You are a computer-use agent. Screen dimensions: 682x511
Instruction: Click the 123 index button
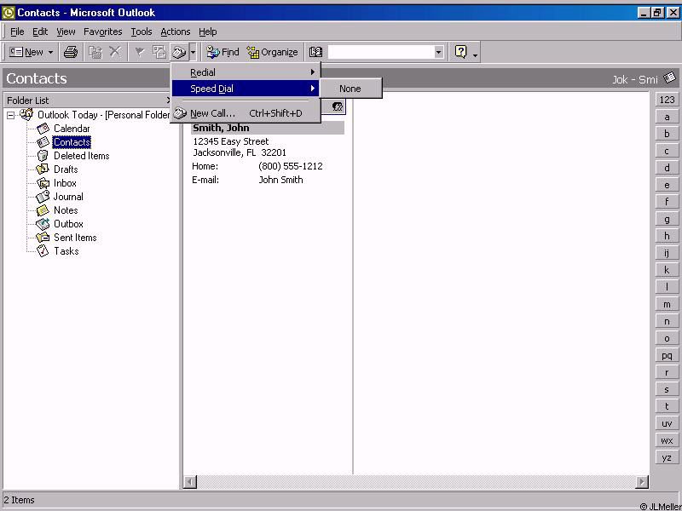(667, 100)
